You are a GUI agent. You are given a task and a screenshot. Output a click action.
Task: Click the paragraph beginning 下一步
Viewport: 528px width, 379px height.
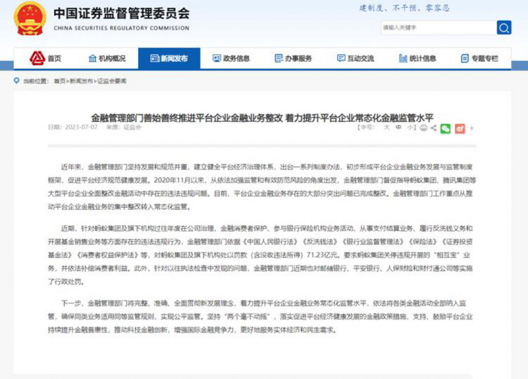coord(261,317)
